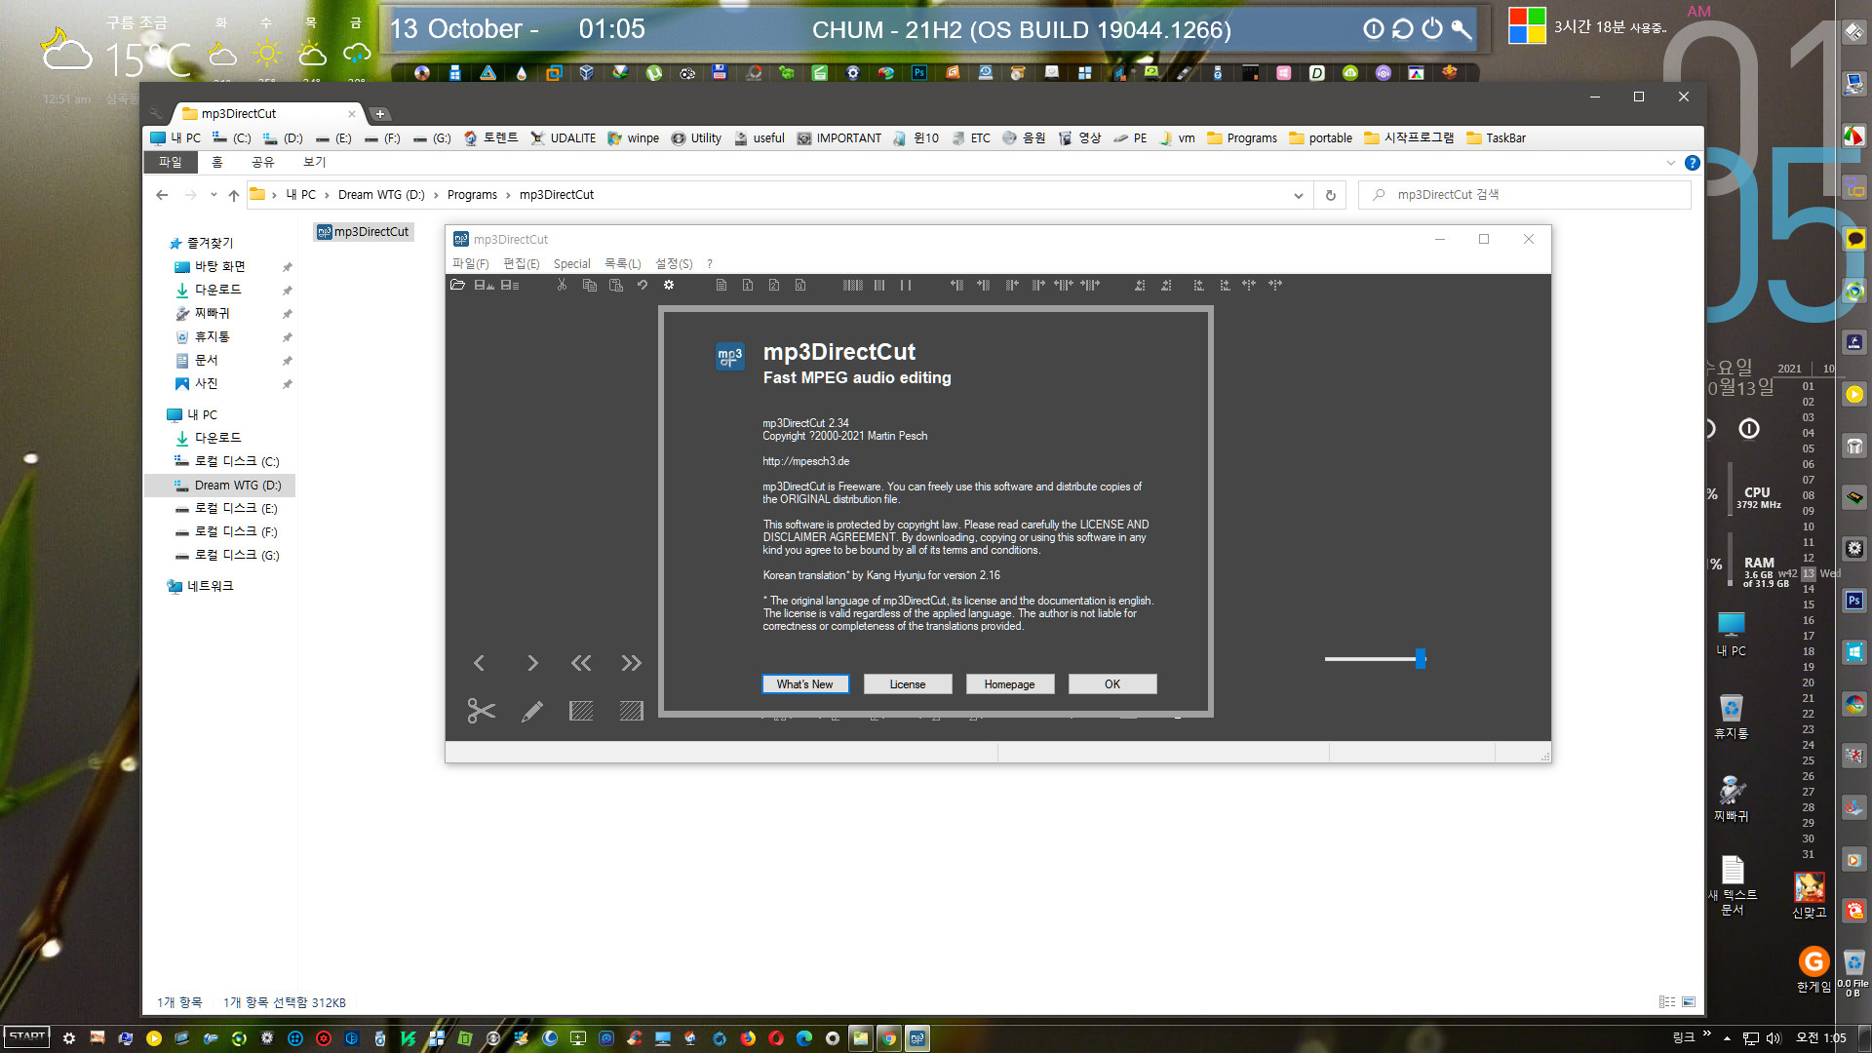The width and height of the screenshot is (1872, 1053).
Task: Open the IMPORTANT bookmark folder
Action: click(838, 138)
